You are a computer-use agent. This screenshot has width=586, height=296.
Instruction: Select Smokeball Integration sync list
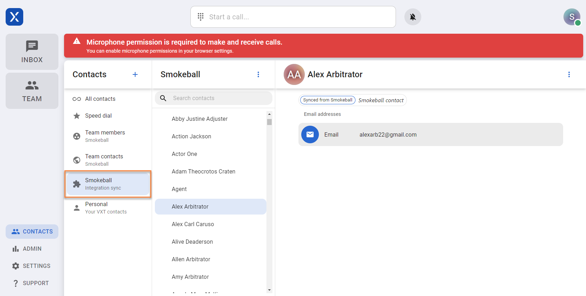click(x=108, y=184)
